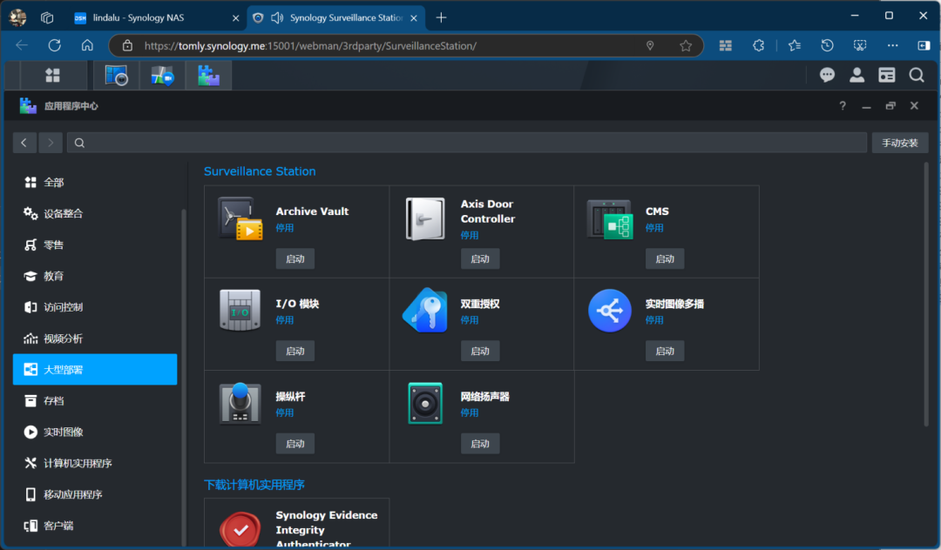Open help for 应用程序中心 window
941x550 pixels.
pyautogui.click(x=843, y=106)
